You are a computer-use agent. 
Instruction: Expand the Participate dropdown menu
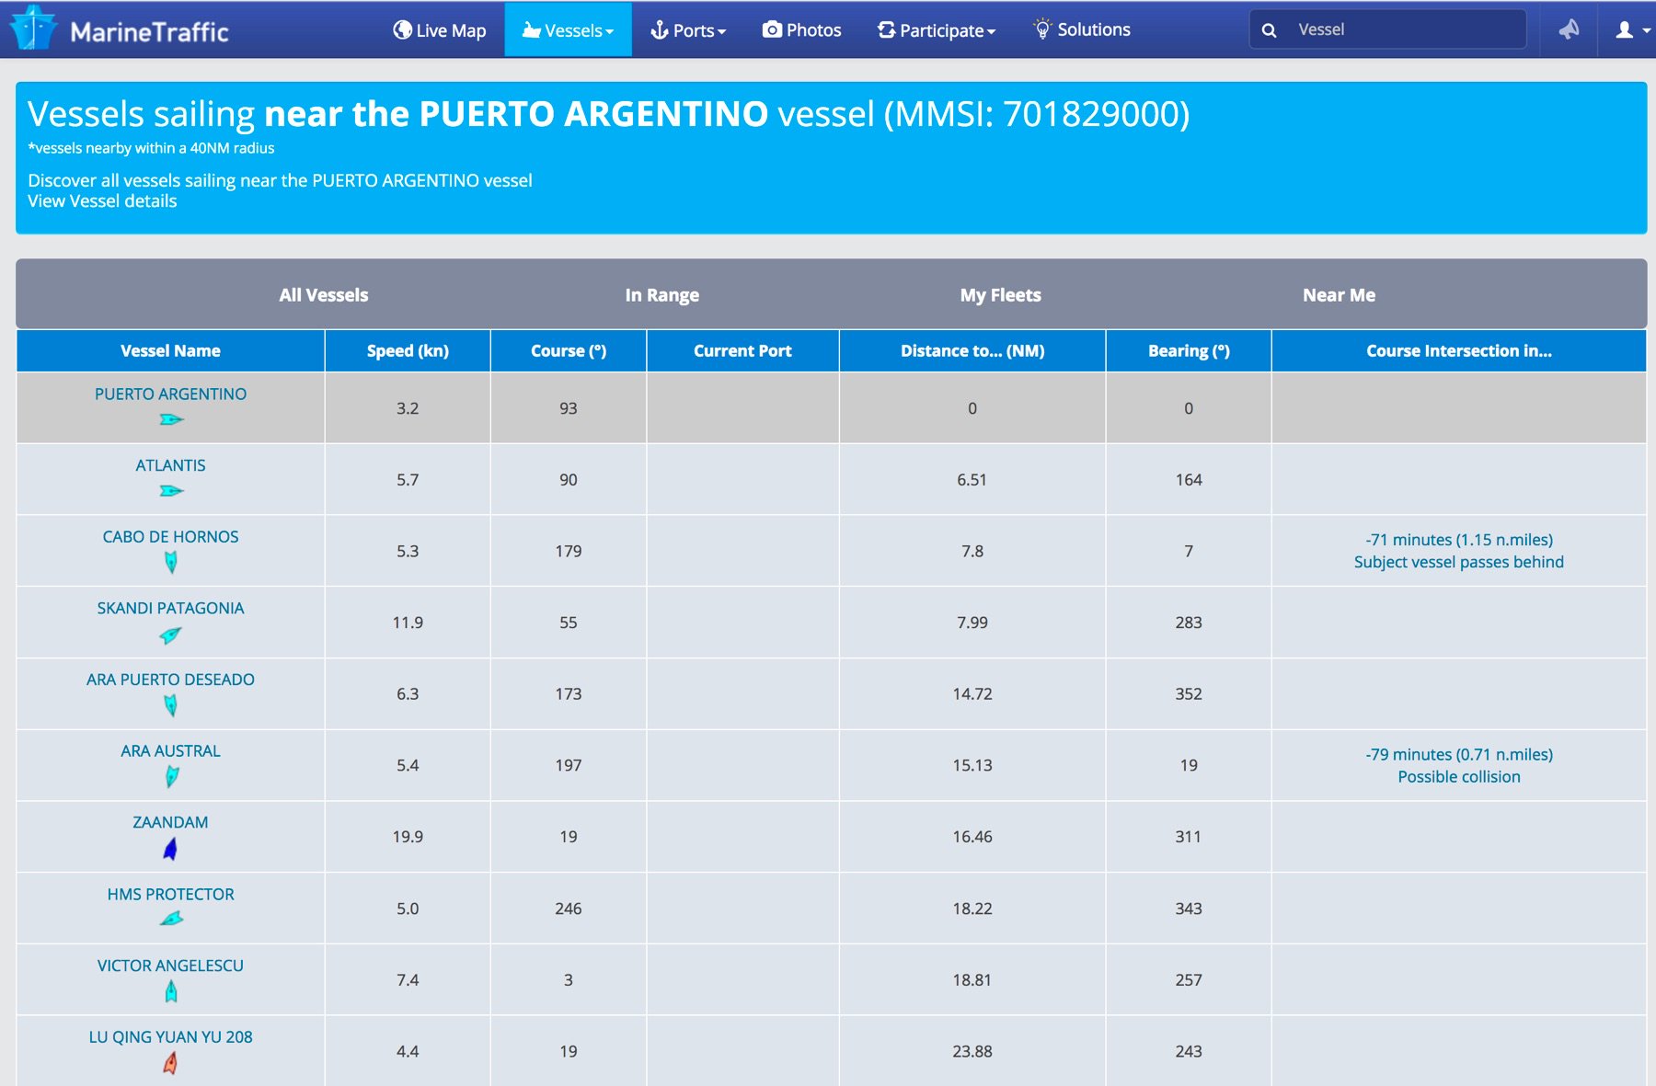pyautogui.click(x=936, y=30)
